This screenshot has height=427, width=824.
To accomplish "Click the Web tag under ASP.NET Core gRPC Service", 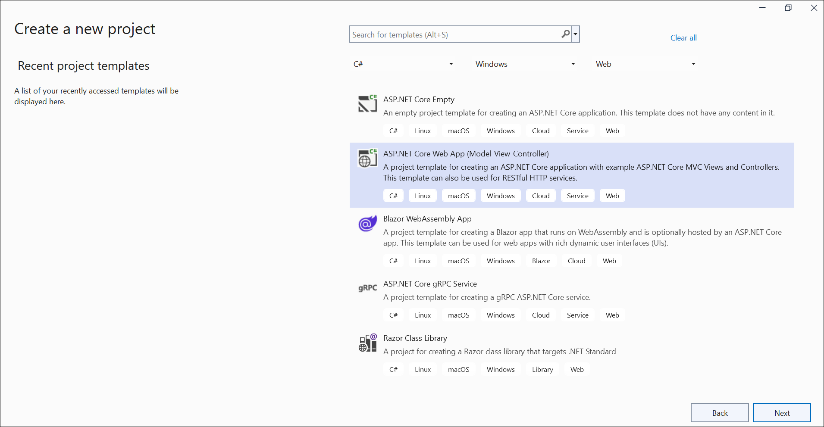I will coord(612,315).
